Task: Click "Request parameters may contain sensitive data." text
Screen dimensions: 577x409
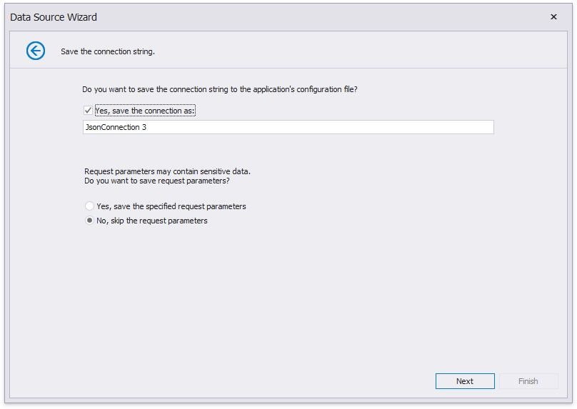Action: click(x=167, y=171)
